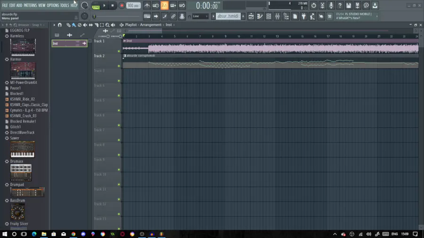Open audio editor with scissors icon
This screenshot has width=424, height=238.
pyautogui.click(x=322, y=5)
